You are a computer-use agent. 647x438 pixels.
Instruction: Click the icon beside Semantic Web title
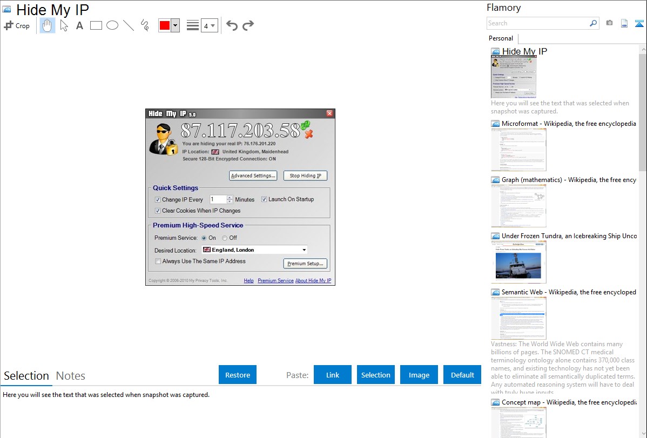(x=495, y=292)
